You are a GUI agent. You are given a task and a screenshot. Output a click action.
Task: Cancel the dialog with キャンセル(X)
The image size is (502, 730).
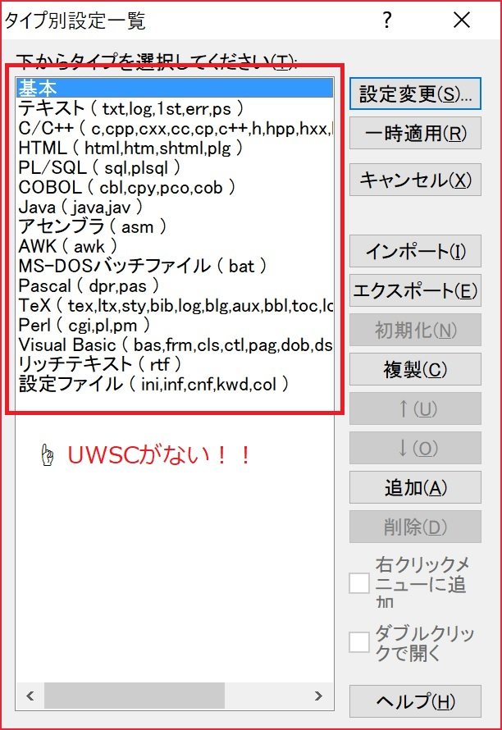[x=415, y=180]
